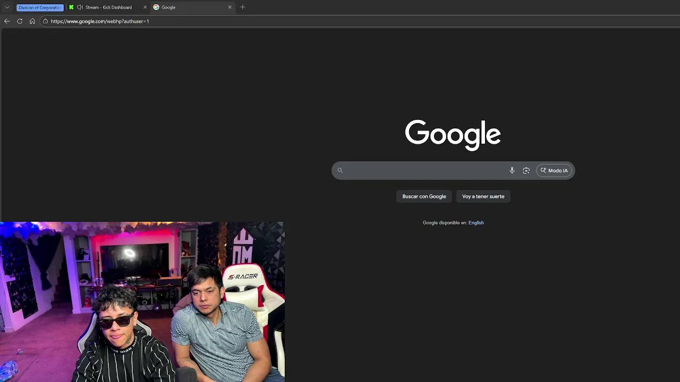Click Voy a tener suerte button

point(483,196)
